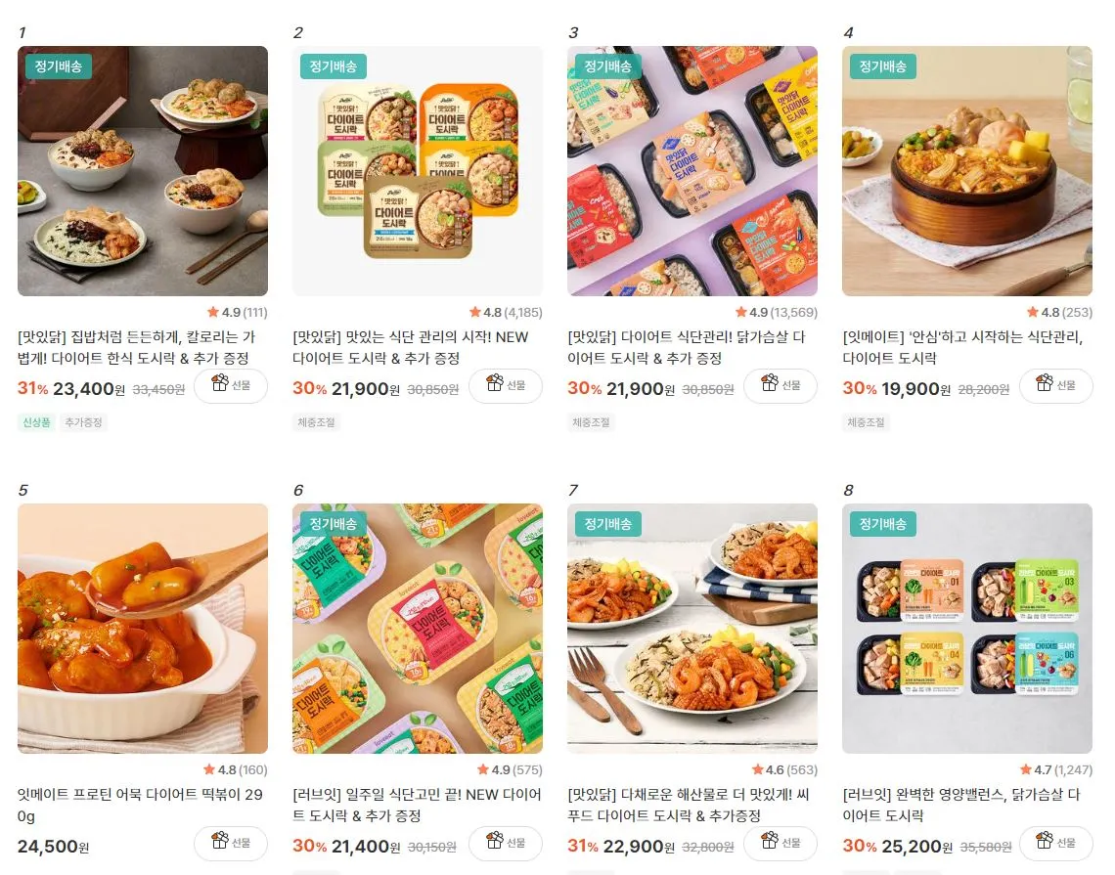Click 정기배송 badge on product 4 image
Screen dimensions: 1115x875
tap(882, 66)
